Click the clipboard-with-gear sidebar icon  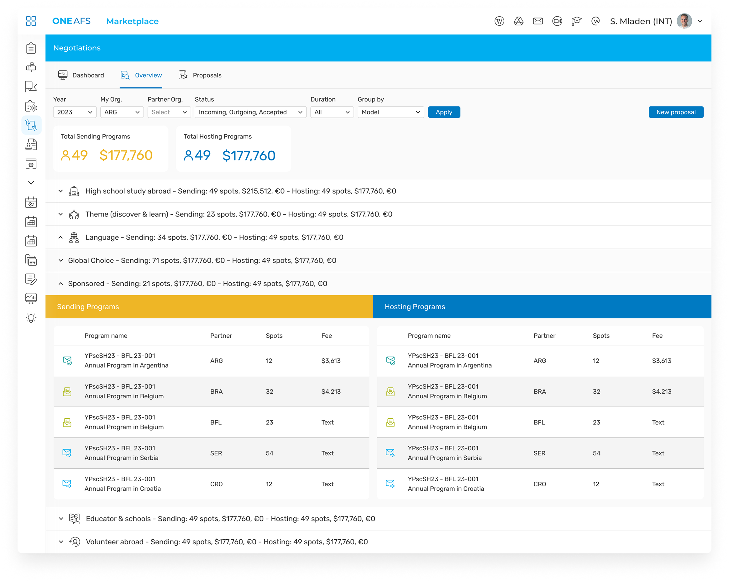(31, 106)
